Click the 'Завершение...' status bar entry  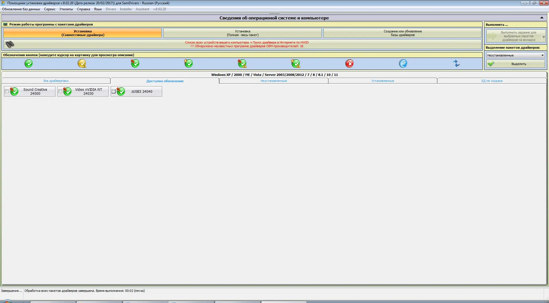(x=11, y=291)
